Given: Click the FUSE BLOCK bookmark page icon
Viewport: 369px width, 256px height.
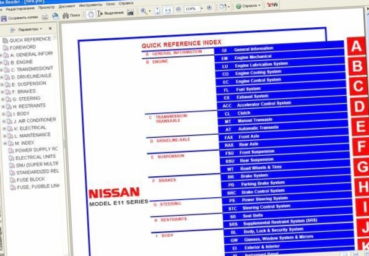Looking at the screenshot, I should pos(13,181).
